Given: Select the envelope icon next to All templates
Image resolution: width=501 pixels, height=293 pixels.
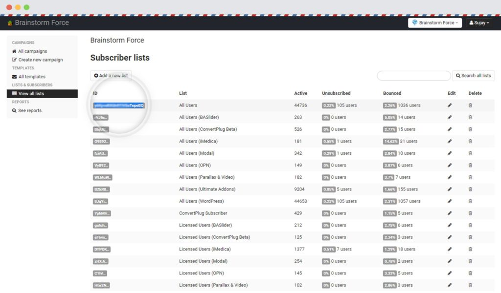Looking at the screenshot, I should point(15,76).
